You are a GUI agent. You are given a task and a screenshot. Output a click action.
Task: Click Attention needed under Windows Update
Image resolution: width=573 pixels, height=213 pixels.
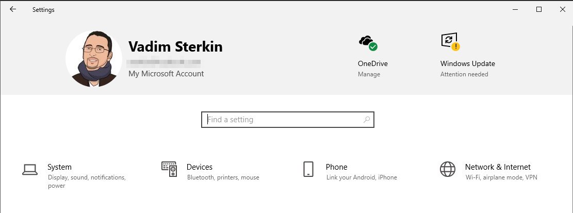[x=464, y=74]
